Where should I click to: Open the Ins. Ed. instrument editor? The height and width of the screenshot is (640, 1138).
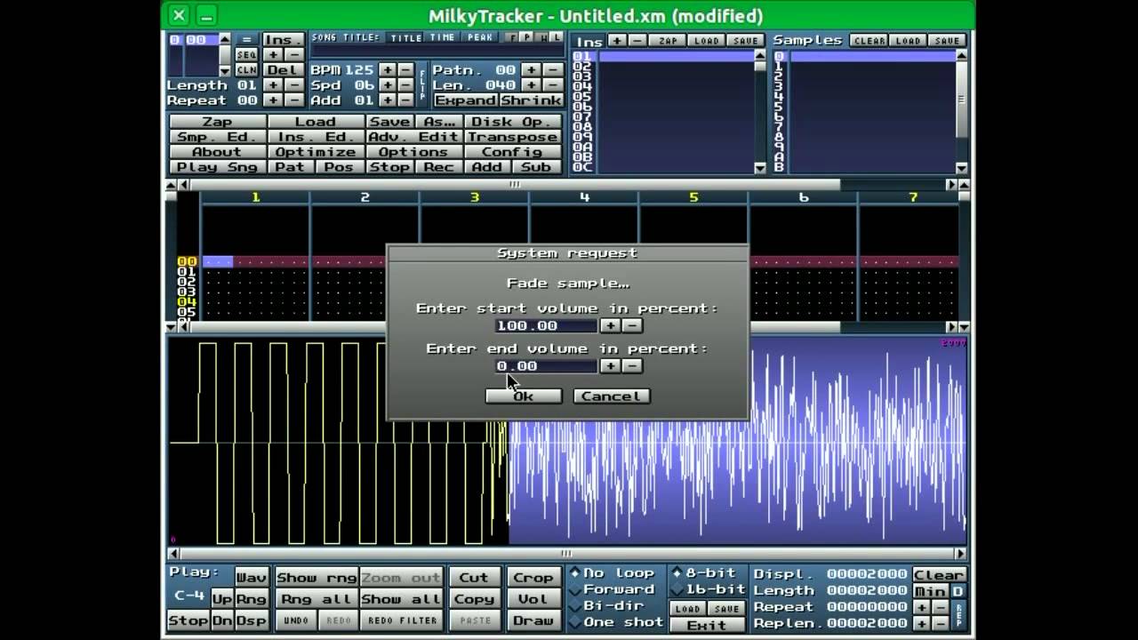point(316,137)
